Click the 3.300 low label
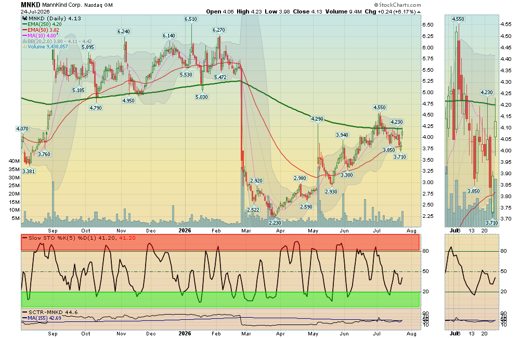The height and width of the screenshot is (338, 520). click(x=347, y=175)
